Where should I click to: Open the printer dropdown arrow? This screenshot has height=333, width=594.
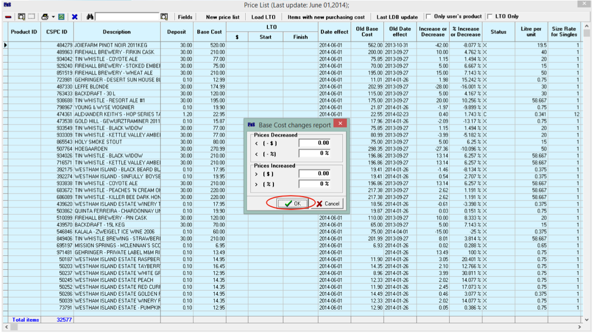tap(53, 17)
